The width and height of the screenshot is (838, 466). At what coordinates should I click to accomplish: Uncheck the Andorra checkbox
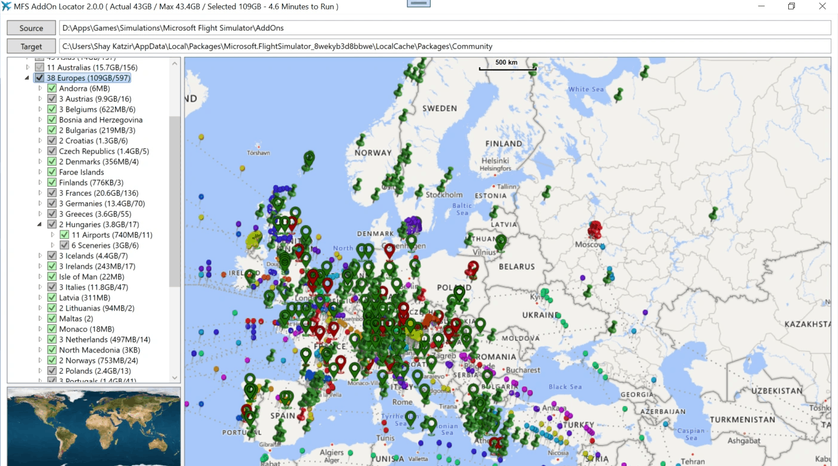point(52,89)
